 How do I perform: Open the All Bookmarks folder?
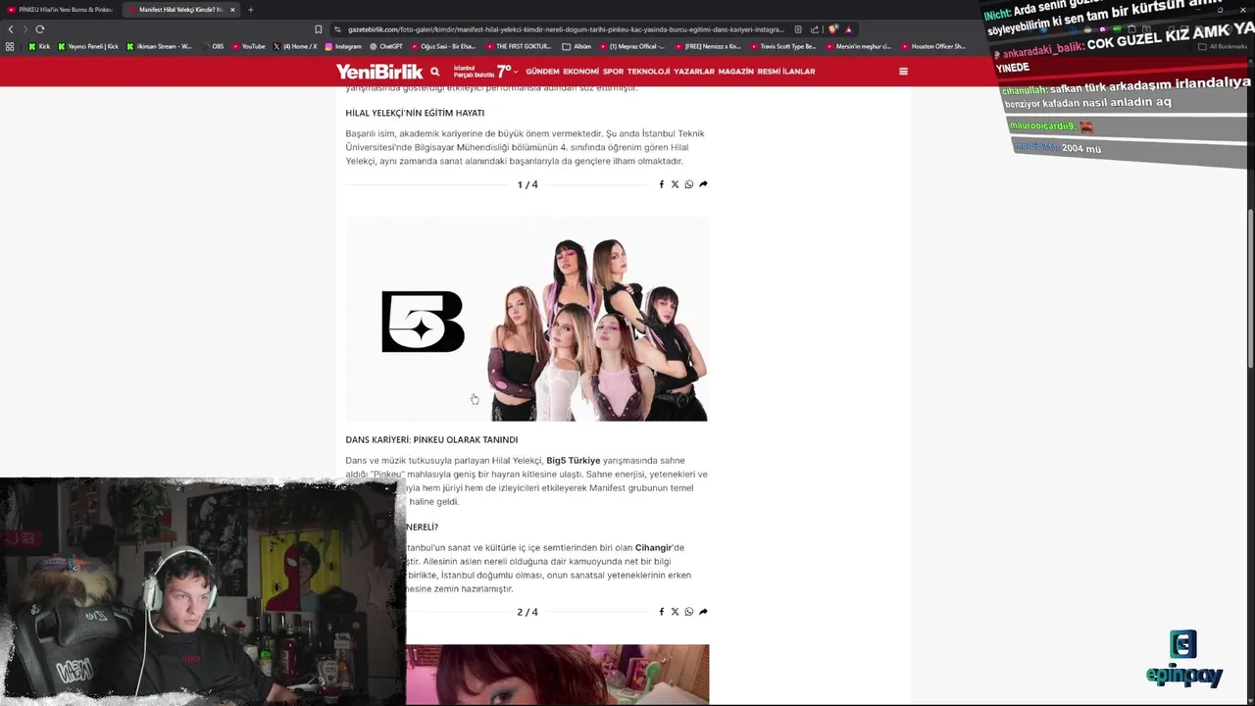pyautogui.click(x=1223, y=46)
